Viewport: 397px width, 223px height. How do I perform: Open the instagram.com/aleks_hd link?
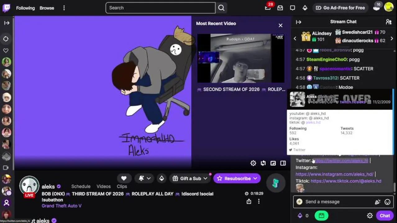tap(334, 174)
